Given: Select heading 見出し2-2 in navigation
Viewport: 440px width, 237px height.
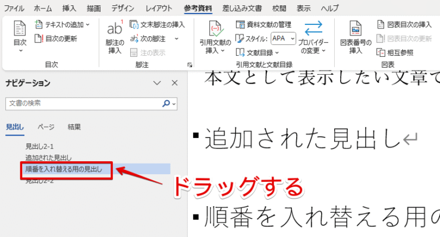Looking at the screenshot, I should (x=39, y=181).
